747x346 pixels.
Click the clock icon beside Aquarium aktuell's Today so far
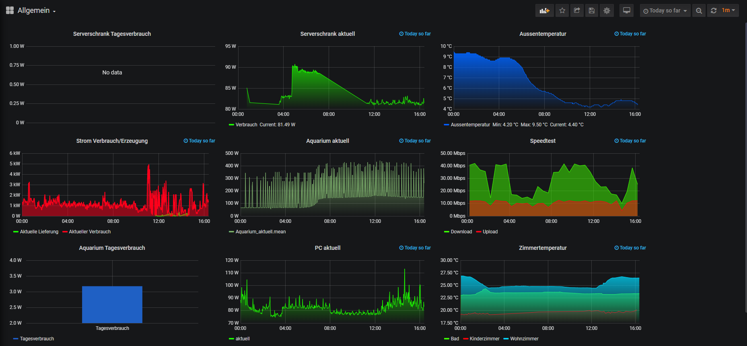401,141
